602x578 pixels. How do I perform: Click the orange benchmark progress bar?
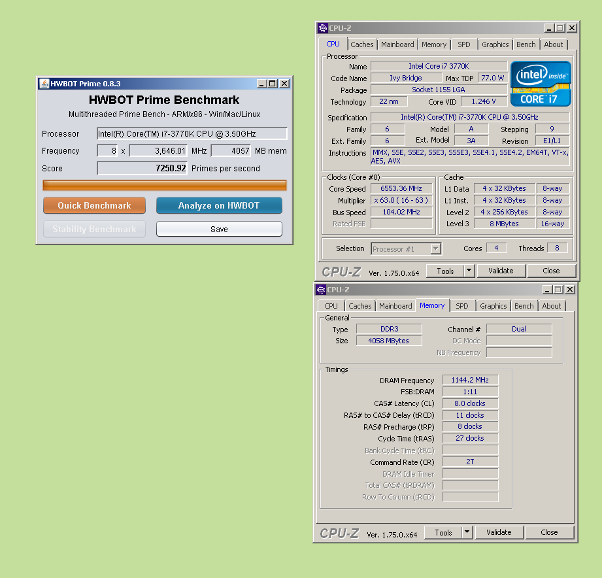[x=164, y=186]
